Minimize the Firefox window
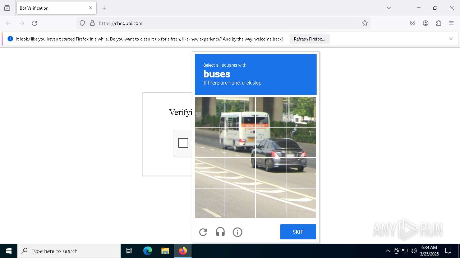 [x=419, y=8]
